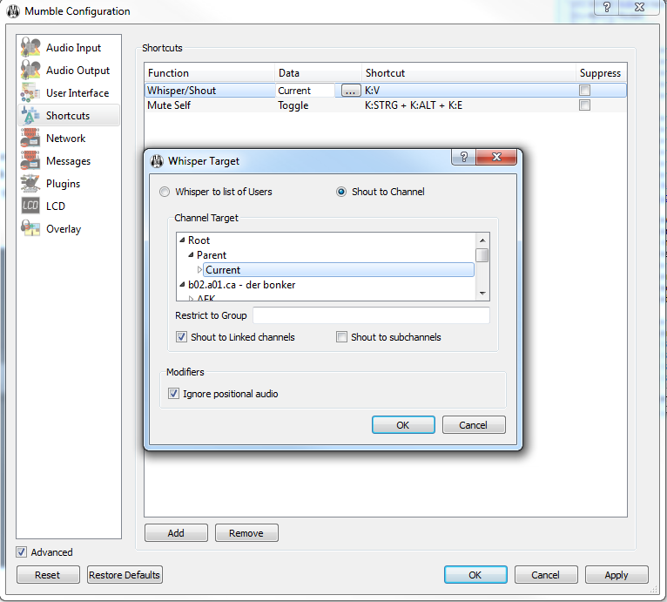This screenshot has height=602, width=667.
Task: Click the help question mark in Whisper Target dialog
Action: [x=463, y=157]
